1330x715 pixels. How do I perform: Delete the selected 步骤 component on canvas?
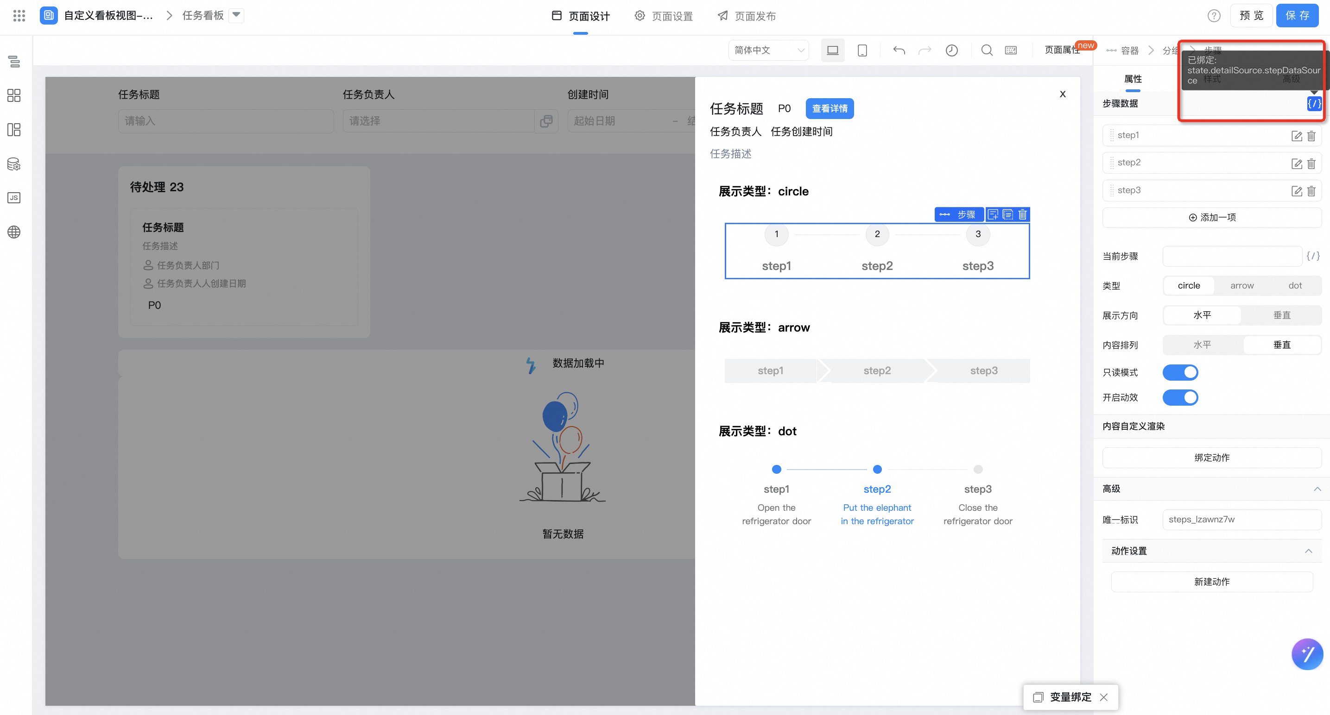click(x=1022, y=214)
